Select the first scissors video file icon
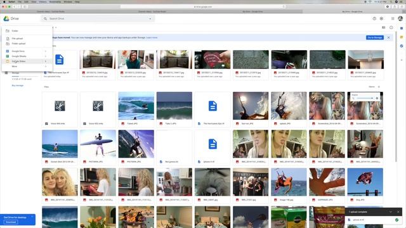 pos(60,106)
